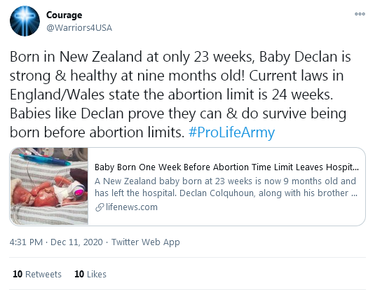Open the 4:31 PM timestamp
The width and height of the screenshot is (375, 290).
[x=26, y=242]
